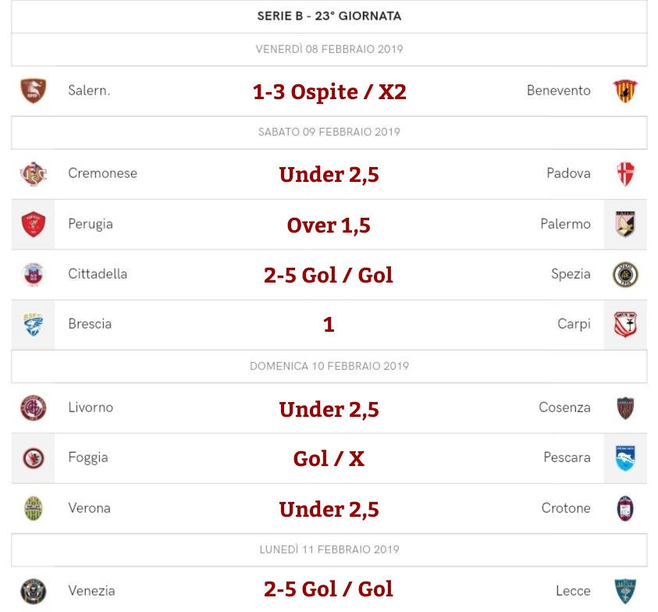The image size is (658, 612).
Task: Select the Spezia circular badge
Action: (625, 275)
